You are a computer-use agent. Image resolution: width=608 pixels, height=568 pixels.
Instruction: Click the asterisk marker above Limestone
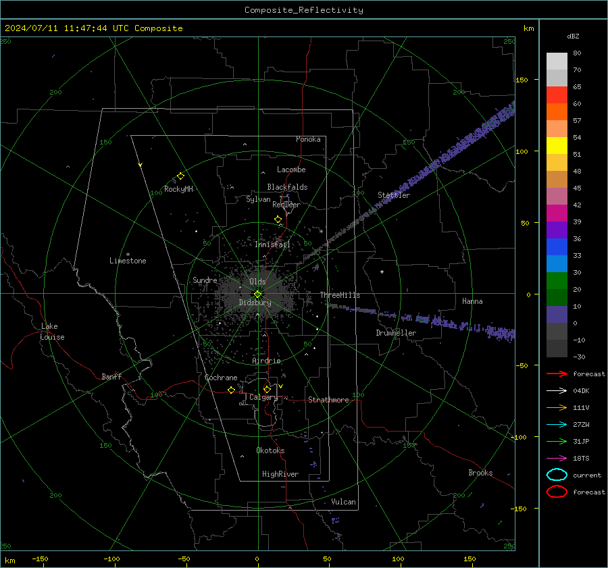128,255
